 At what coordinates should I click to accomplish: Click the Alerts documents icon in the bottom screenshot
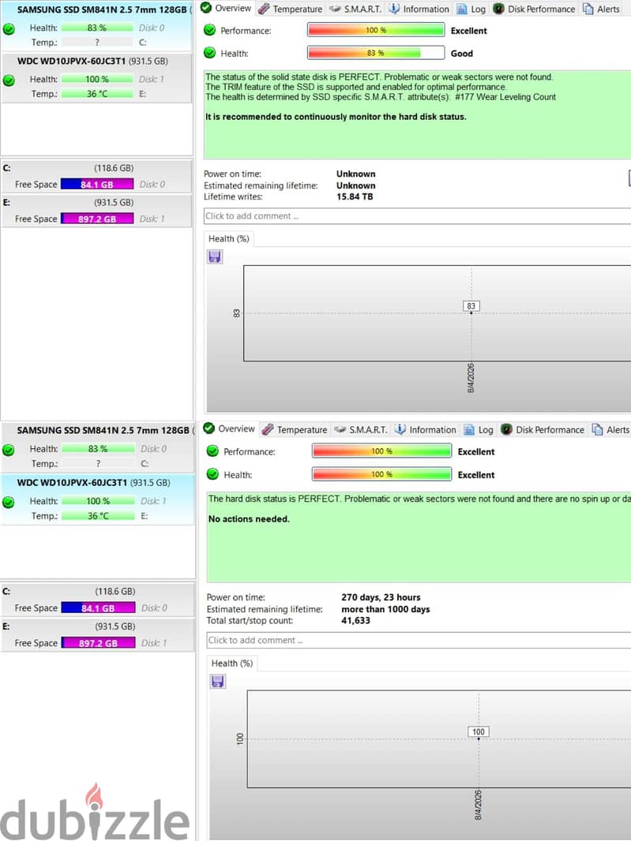(597, 429)
